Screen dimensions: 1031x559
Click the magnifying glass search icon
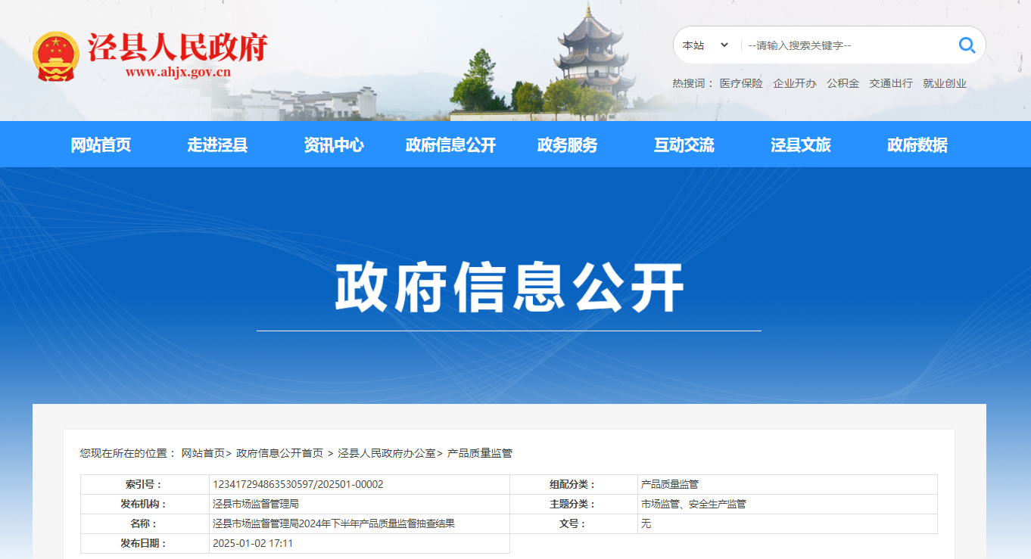pyautogui.click(x=967, y=45)
